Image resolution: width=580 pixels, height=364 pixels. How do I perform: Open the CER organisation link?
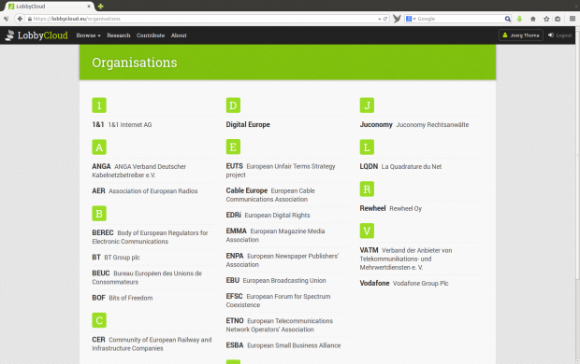pyautogui.click(x=152, y=343)
